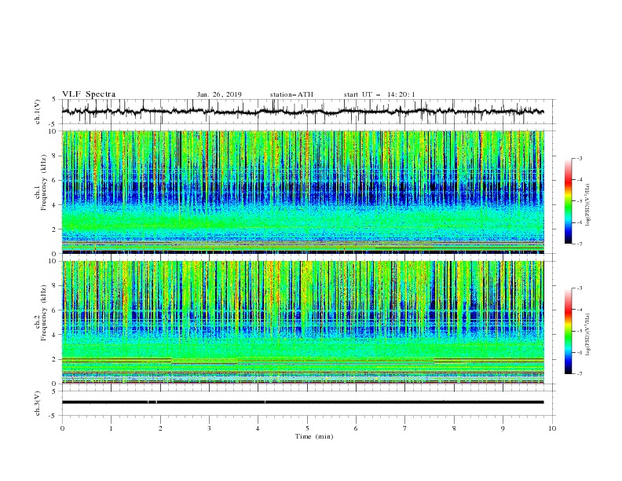Click the ch.1 spectrogram color scale bar
The height and width of the screenshot is (481, 622).
click(x=569, y=200)
